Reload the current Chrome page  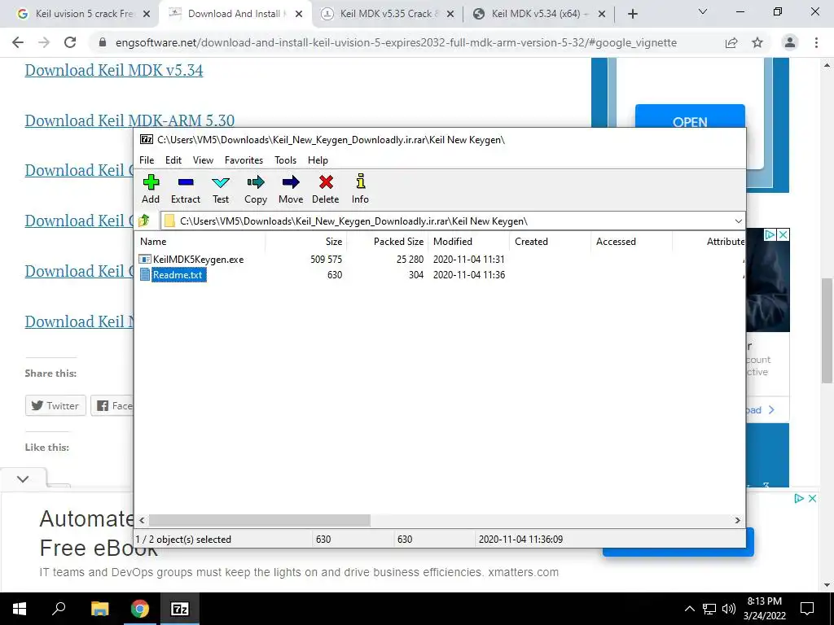pos(70,42)
